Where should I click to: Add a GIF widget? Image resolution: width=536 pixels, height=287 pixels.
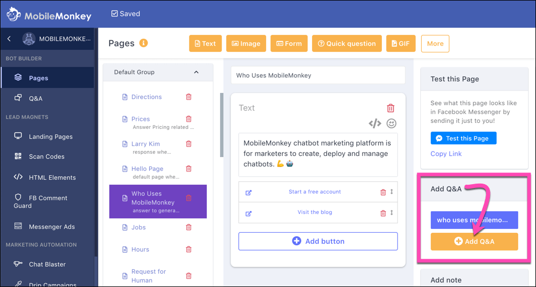pyautogui.click(x=401, y=44)
